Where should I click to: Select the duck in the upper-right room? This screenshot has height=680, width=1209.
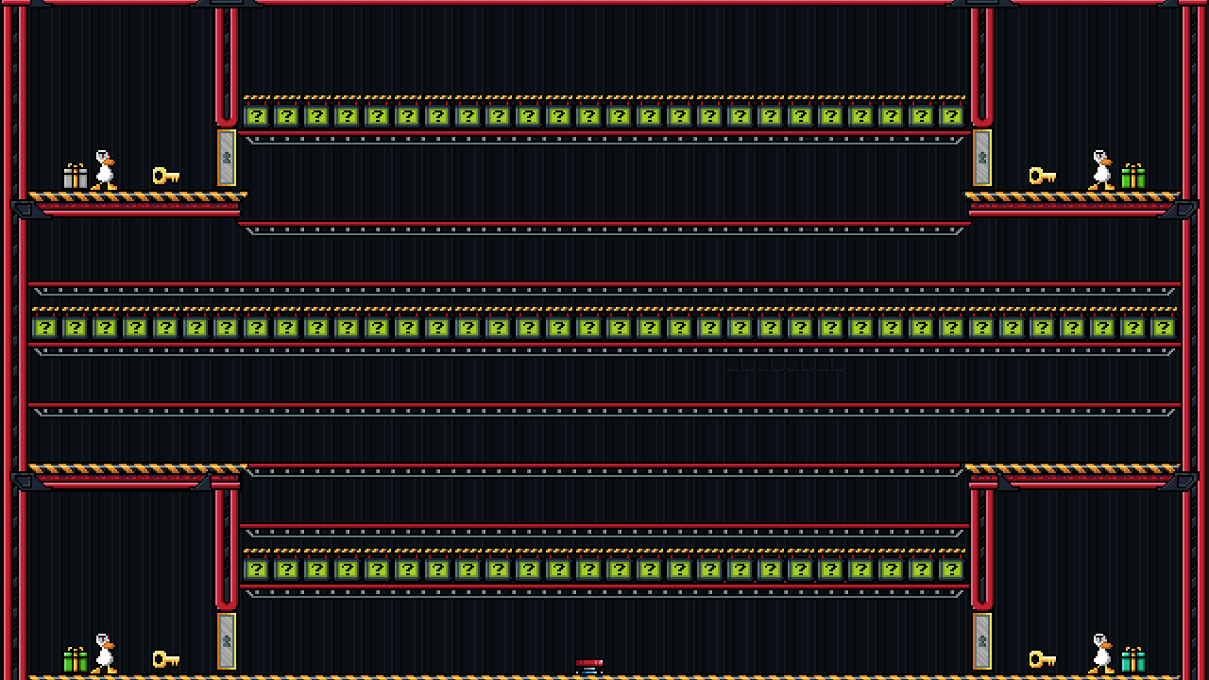pos(1101,170)
